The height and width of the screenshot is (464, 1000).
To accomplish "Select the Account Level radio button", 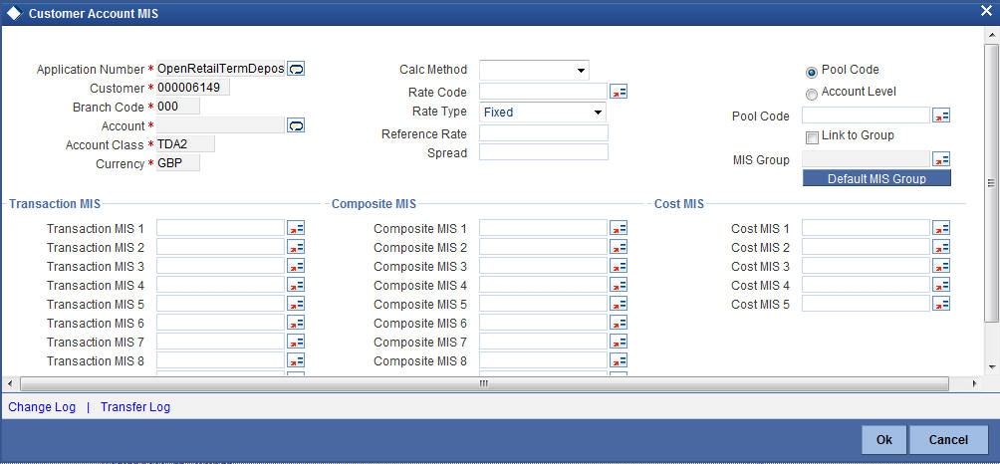I will 812,95.
